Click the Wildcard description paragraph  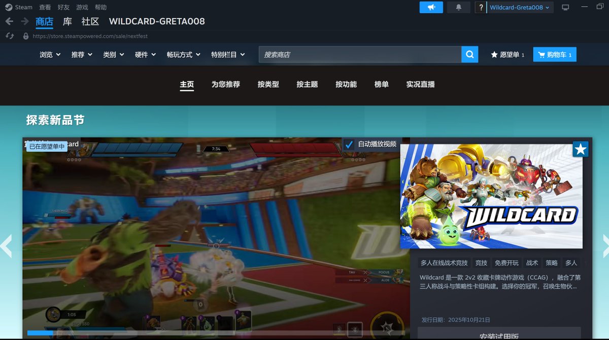[500, 282]
